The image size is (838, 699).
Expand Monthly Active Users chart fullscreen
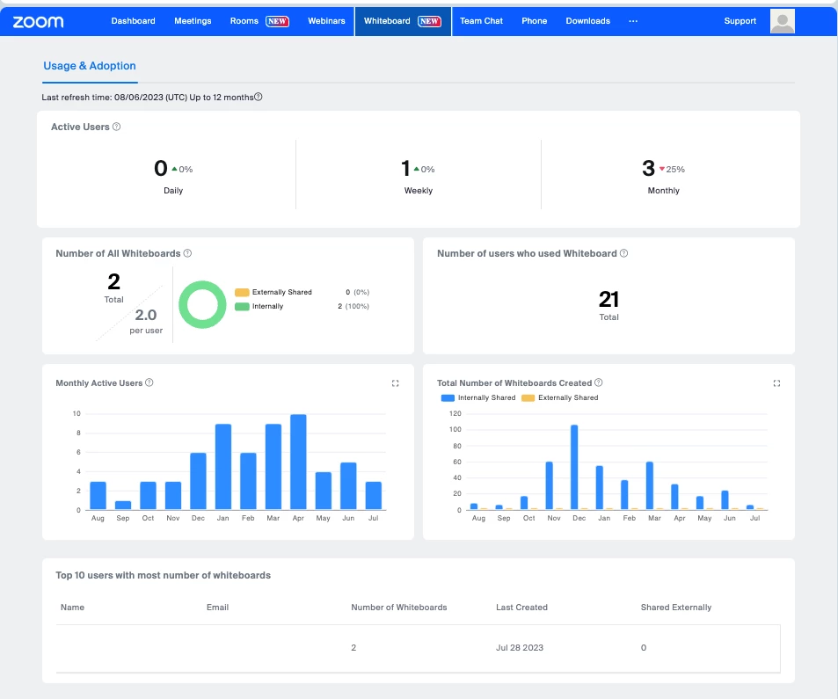coord(395,383)
